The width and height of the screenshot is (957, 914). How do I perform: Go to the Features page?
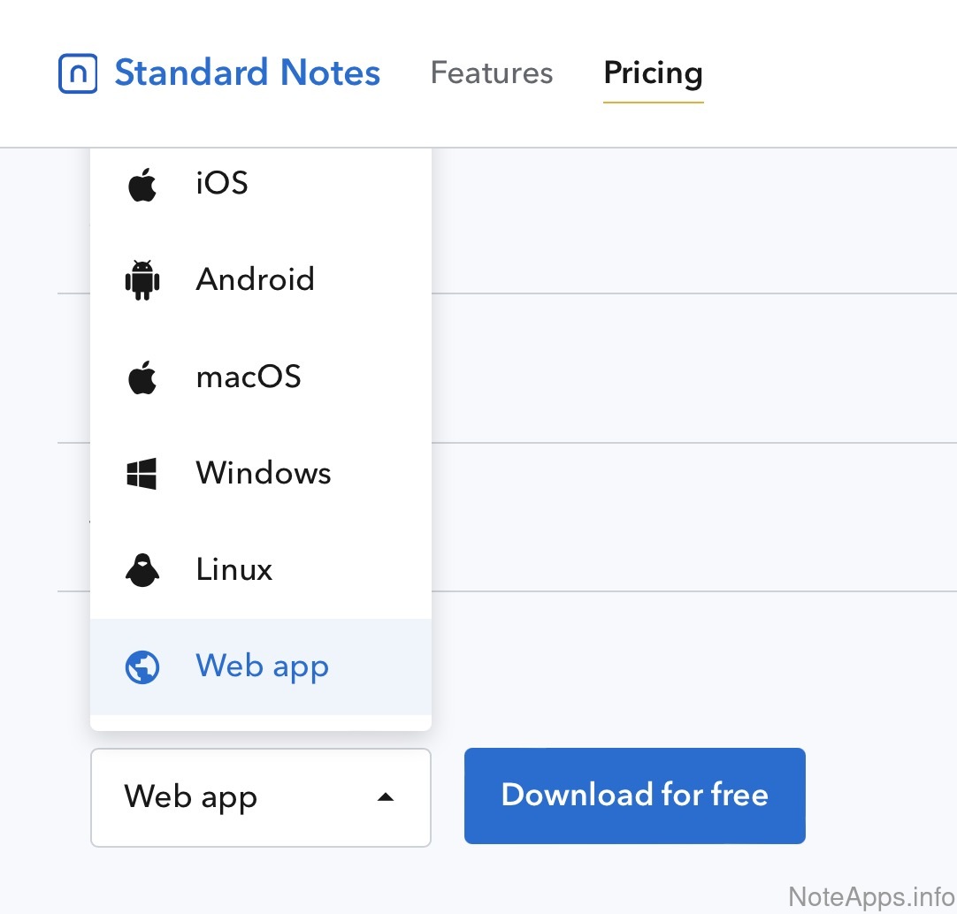[492, 73]
